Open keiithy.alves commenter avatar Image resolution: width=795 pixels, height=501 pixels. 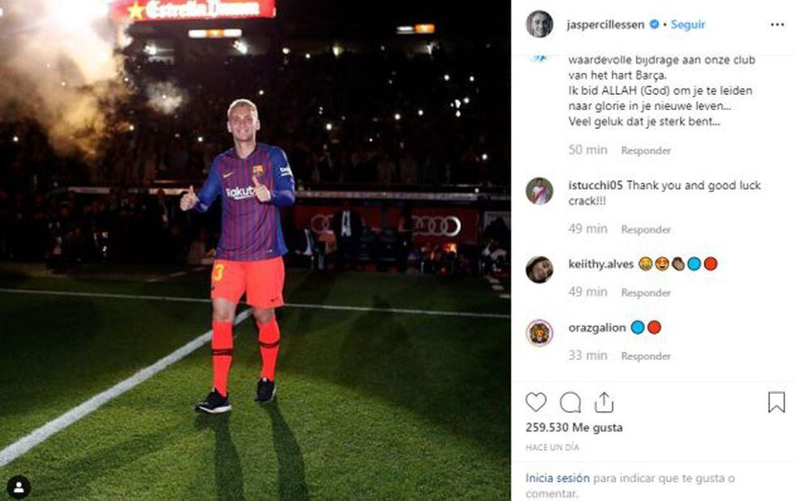[x=539, y=269]
